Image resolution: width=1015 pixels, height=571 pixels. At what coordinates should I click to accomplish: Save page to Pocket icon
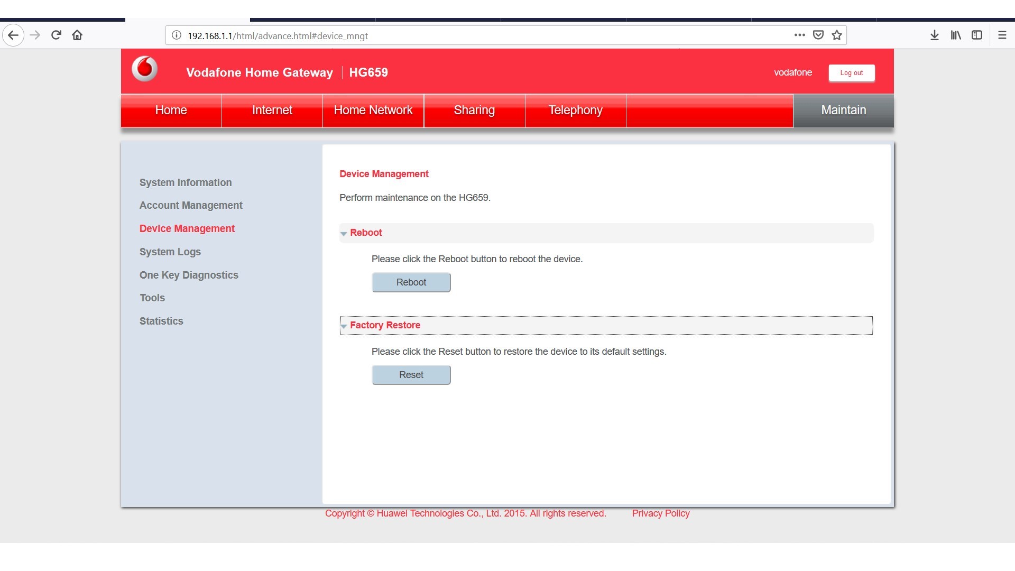(818, 35)
